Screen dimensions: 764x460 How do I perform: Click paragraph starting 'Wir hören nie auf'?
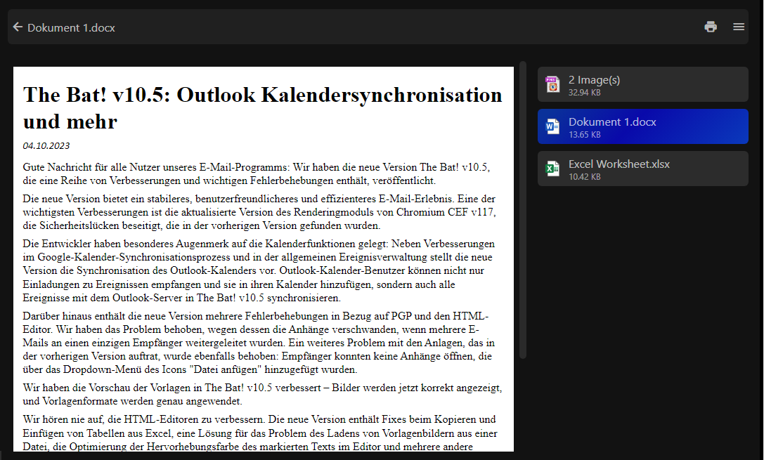[x=260, y=433]
